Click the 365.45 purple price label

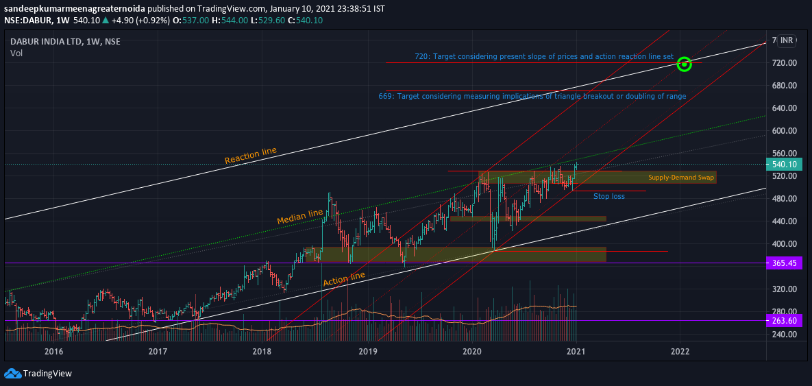click(x=783, y=263)
